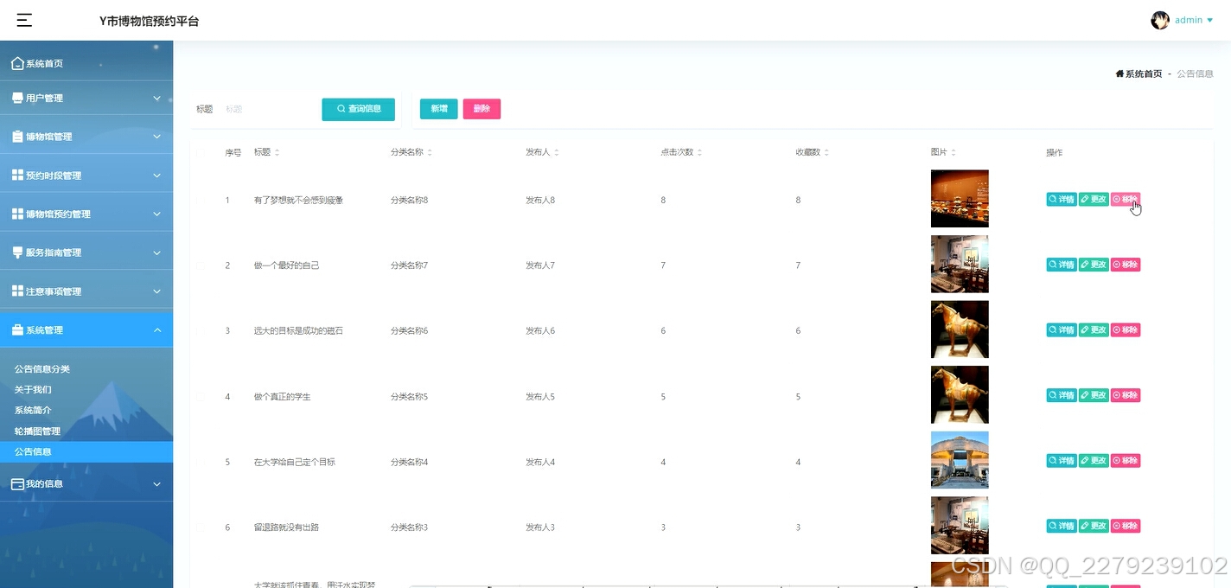Select the active 公告信息 submenu item
Viewport: 1231px width, 588px height.
tap(86, 451)
